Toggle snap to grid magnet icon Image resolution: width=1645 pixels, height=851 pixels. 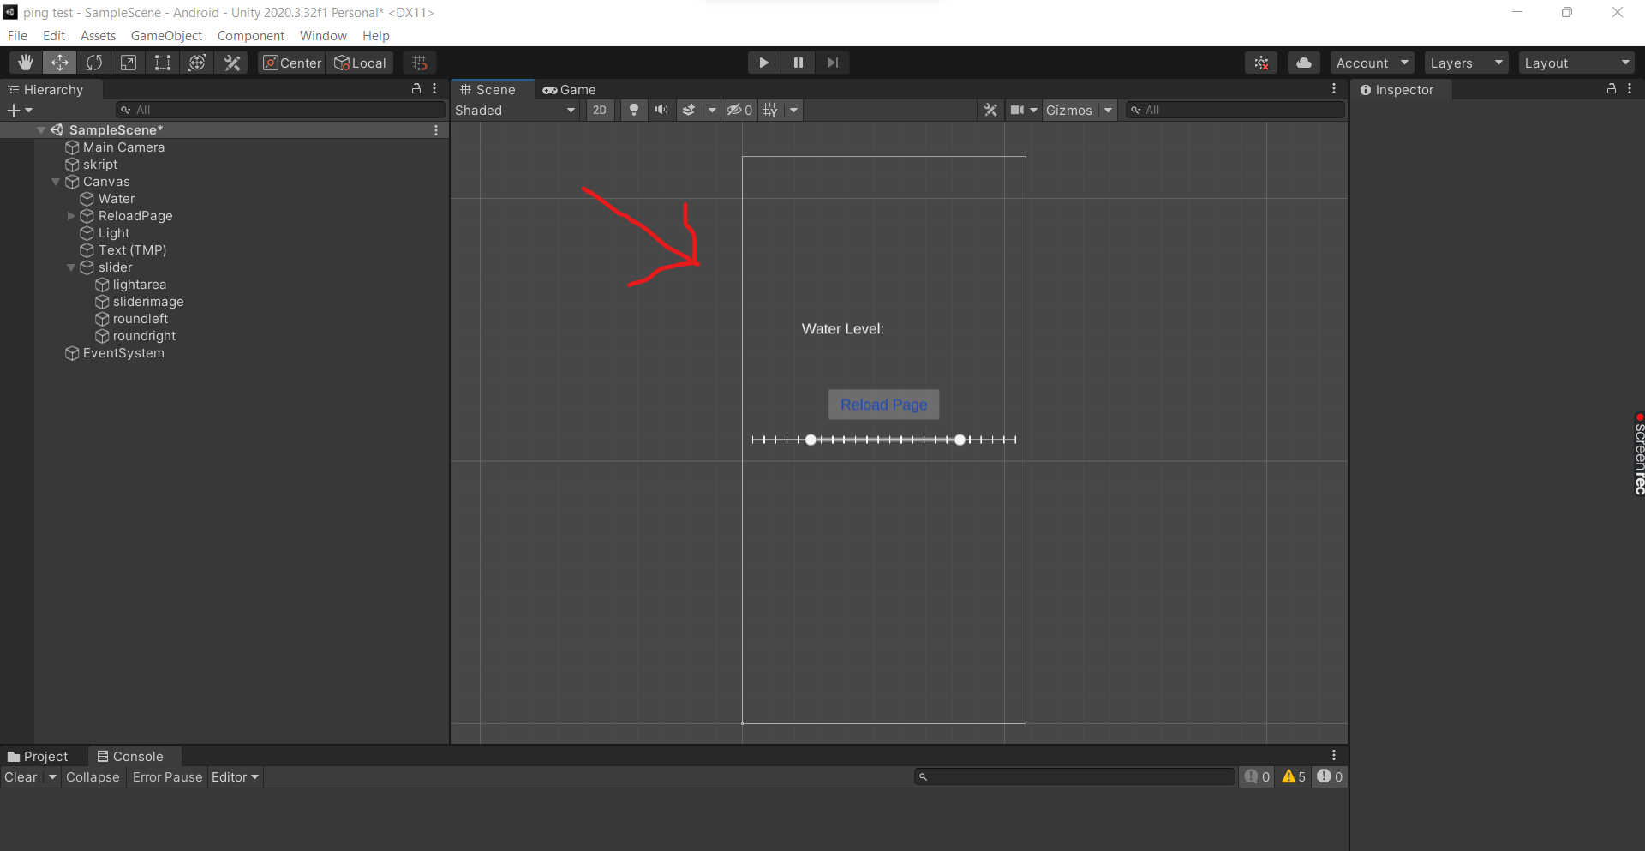(x=419, y=62)
